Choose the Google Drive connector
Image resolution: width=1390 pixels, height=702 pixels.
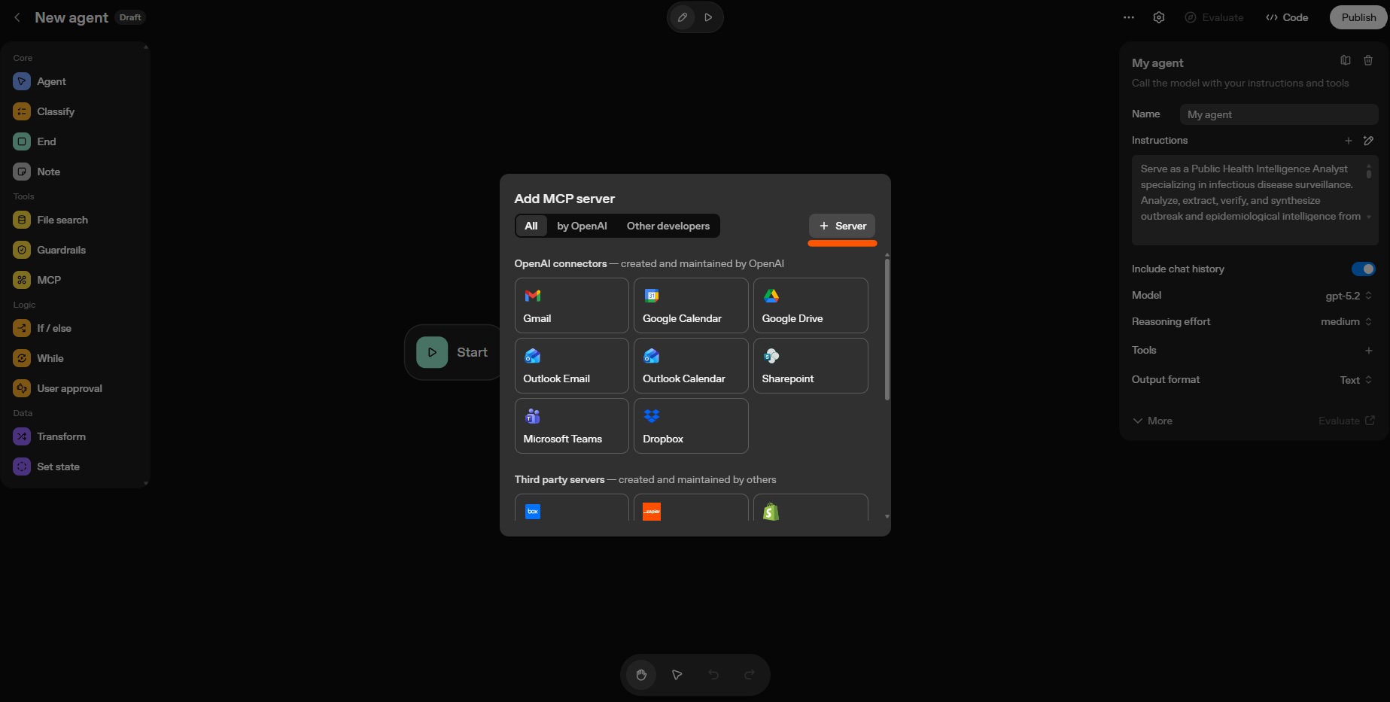pos(811,305)
